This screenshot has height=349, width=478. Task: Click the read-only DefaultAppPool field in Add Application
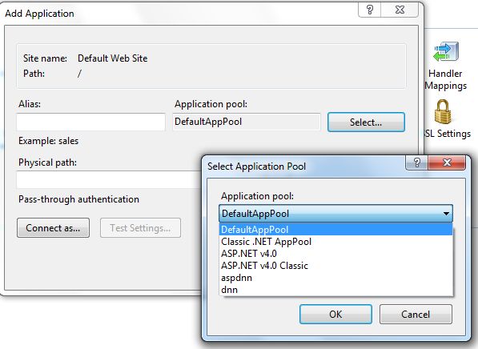[x=247, y=122]
